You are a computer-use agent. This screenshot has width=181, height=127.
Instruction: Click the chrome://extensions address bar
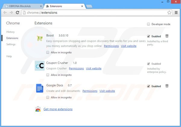[97, 13]
